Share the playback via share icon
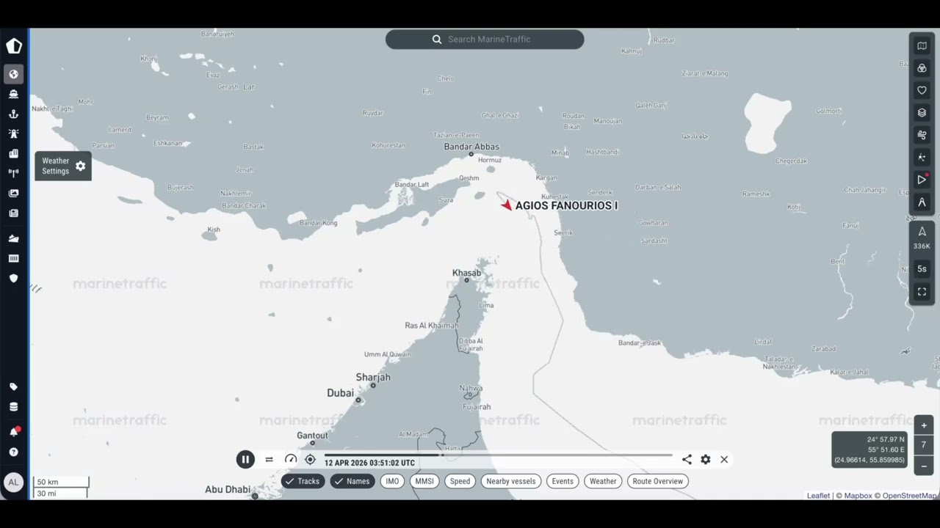This screenshot has width=940, height=528. click(687, 460)
